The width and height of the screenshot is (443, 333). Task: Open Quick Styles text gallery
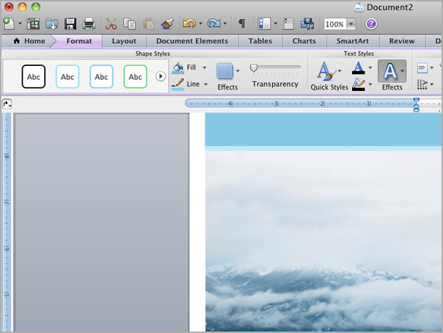[329, 76]
